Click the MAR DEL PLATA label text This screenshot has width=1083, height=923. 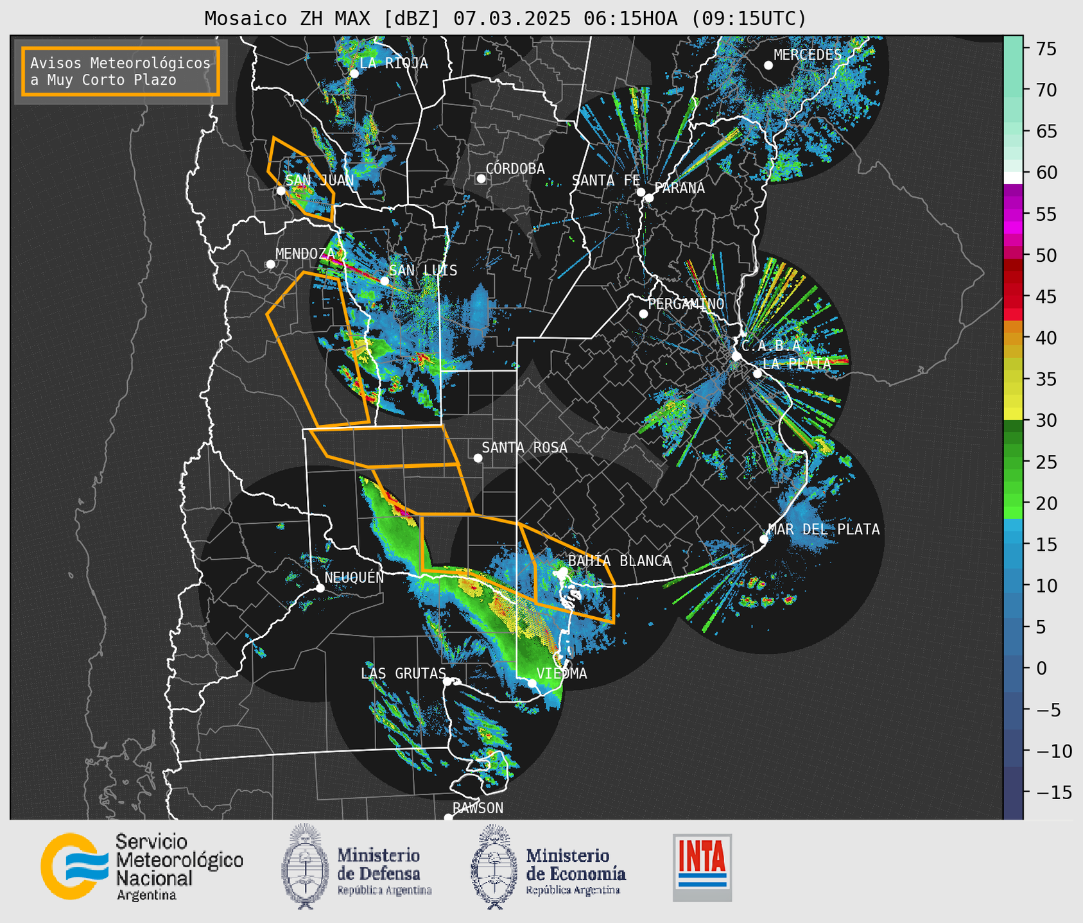click(x=824, y=530)
